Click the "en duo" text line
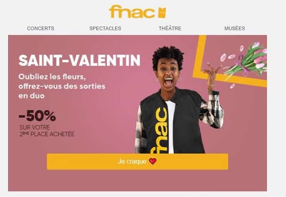The width and height of the screenshot is (286, 197). tap(31, 96)
